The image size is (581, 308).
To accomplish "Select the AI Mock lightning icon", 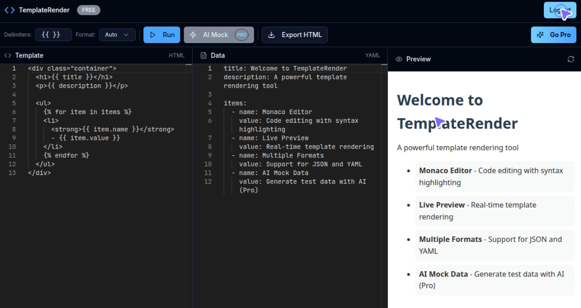I will 193,35.
